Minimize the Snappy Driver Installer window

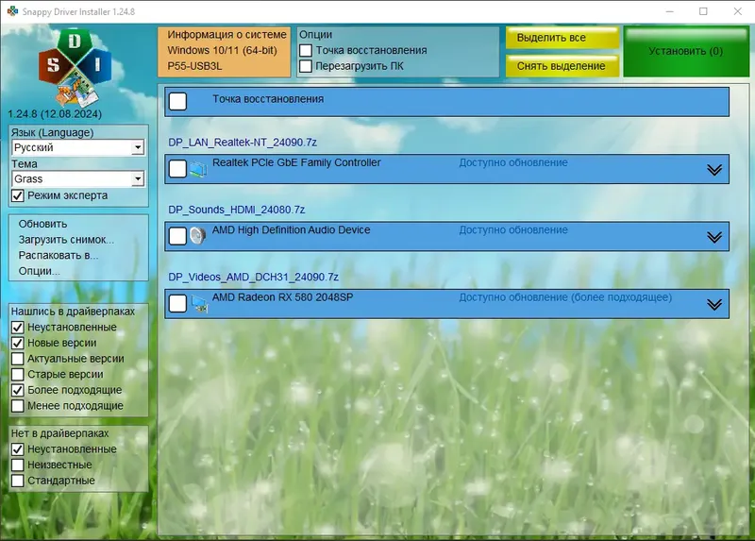(x=669, y=11)
